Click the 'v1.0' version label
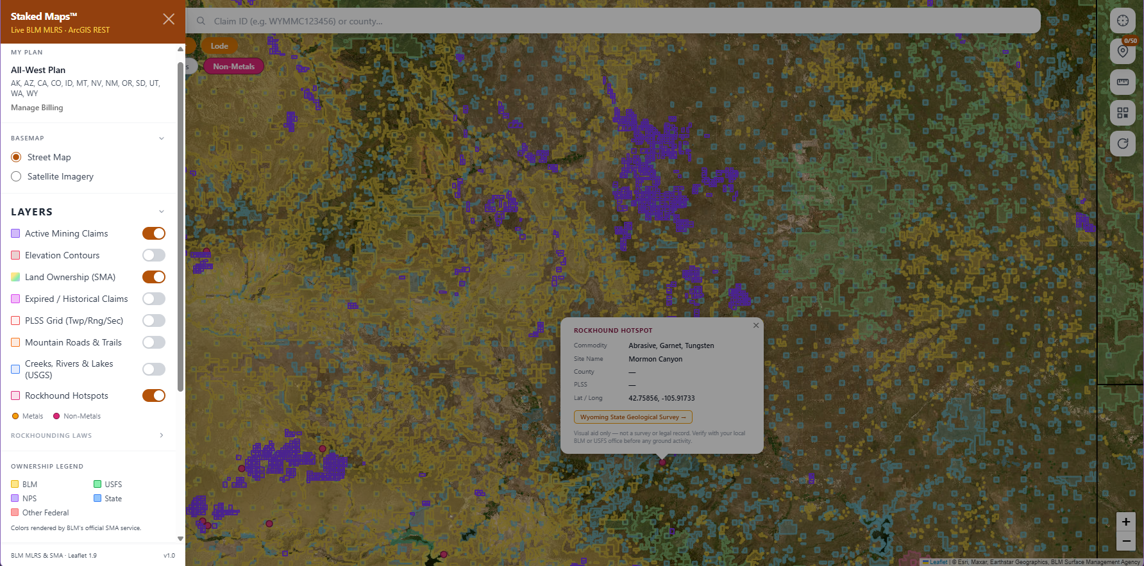 [x=169, y=556]
